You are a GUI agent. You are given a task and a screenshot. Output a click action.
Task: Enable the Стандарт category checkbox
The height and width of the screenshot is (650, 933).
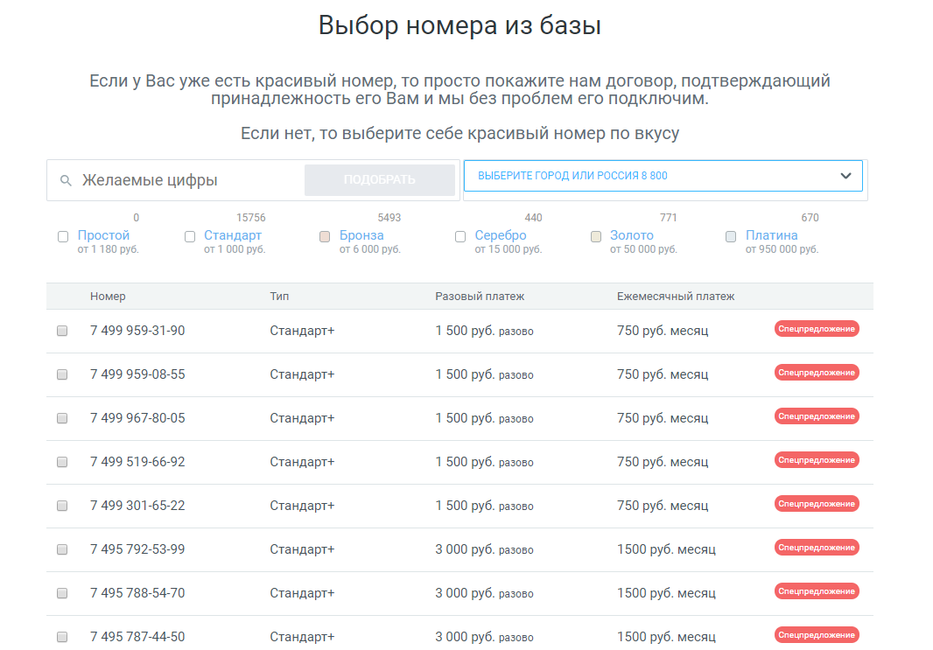tap(190, 236)
